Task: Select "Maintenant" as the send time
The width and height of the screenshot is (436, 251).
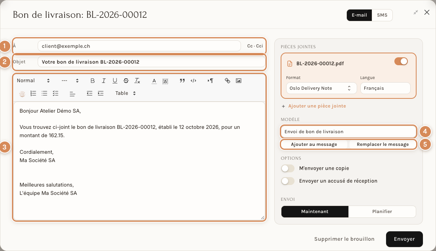Action: pos(315,211)
